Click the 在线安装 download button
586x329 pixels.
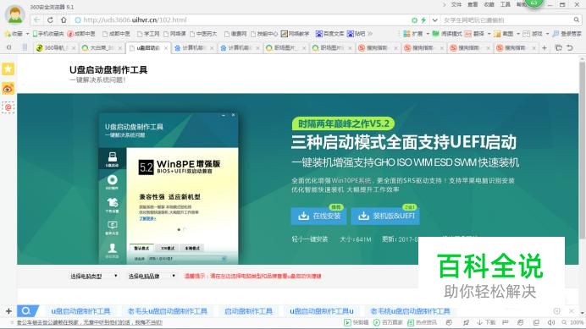point(318,217)
